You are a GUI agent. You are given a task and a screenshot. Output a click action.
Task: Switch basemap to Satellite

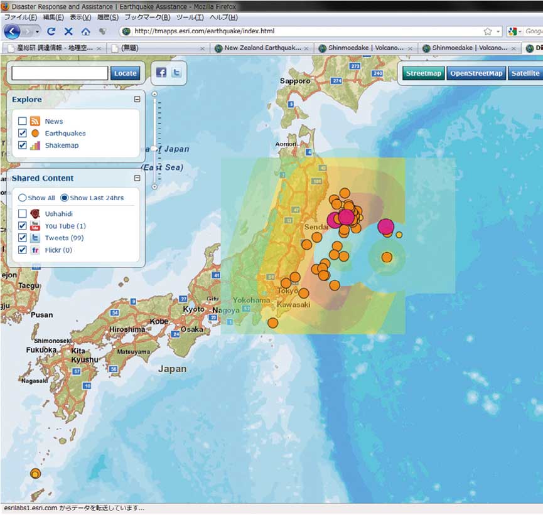(525, 73)
